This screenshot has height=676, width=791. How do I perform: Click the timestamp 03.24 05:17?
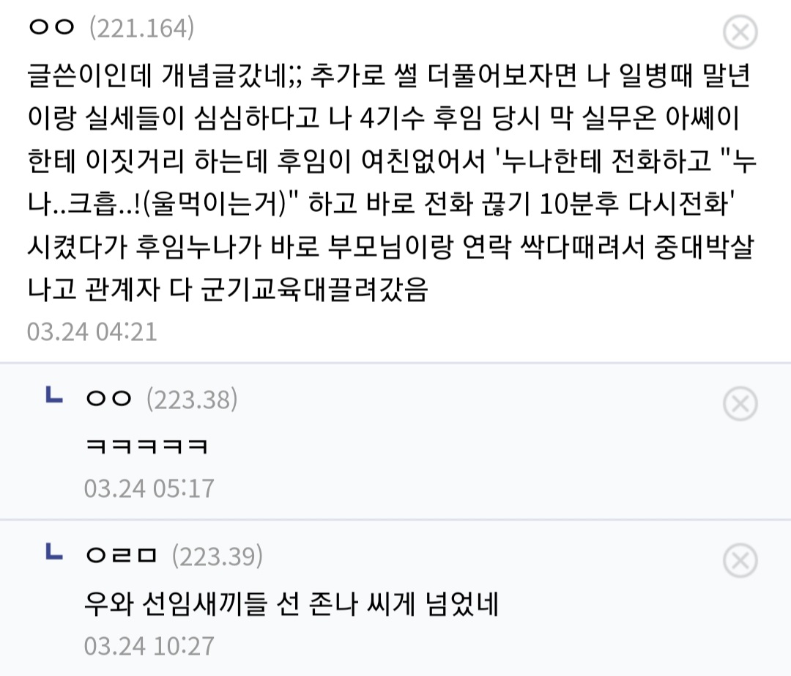click(x=149, y=488)
